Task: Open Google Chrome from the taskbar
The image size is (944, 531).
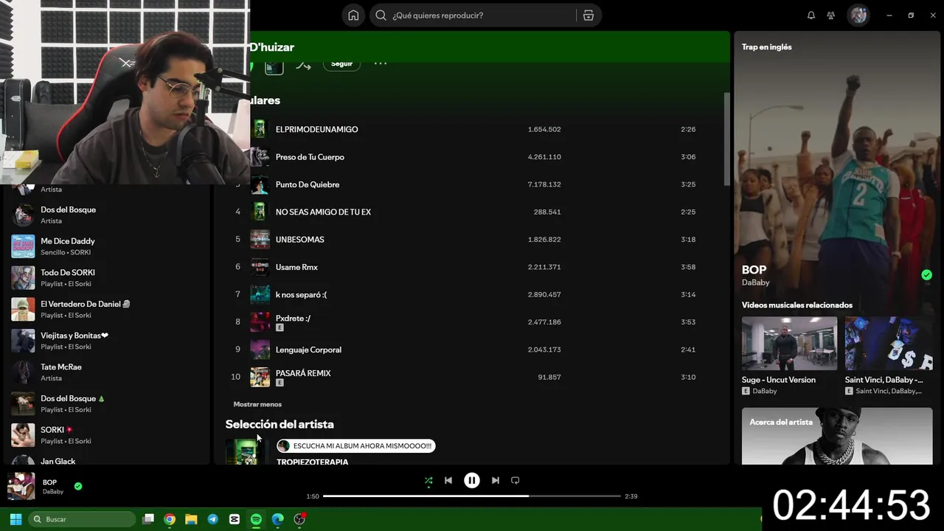Action: (170, 519)
